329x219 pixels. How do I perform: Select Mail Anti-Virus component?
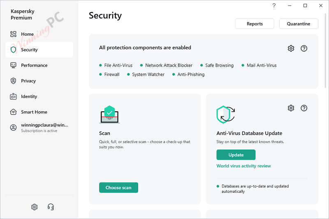[x=259, y=65]
